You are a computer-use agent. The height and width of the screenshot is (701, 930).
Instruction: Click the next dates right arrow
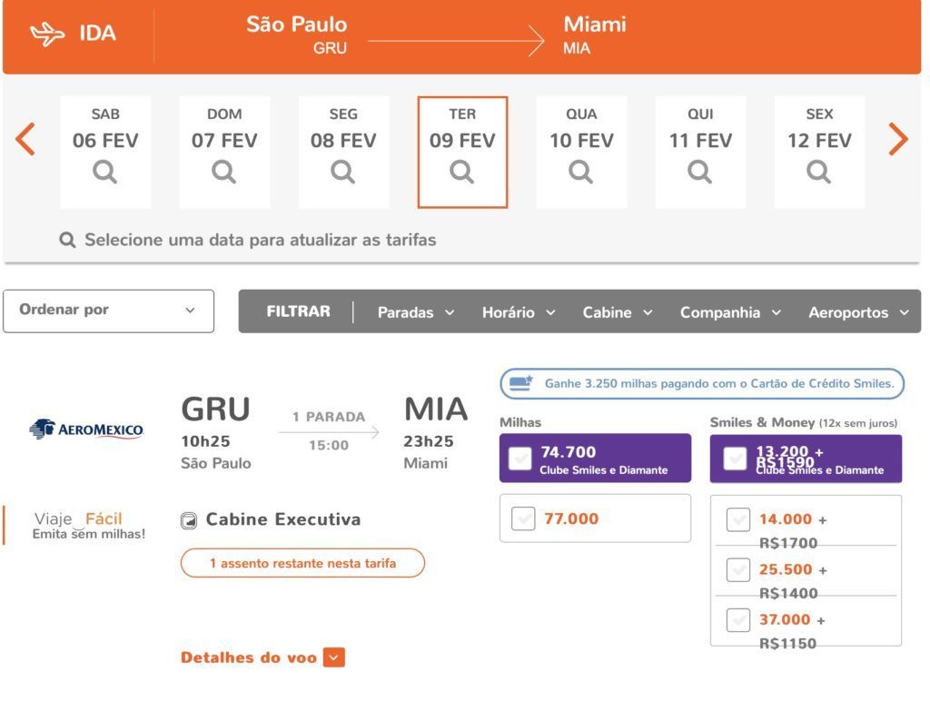(x=898, y=139)
